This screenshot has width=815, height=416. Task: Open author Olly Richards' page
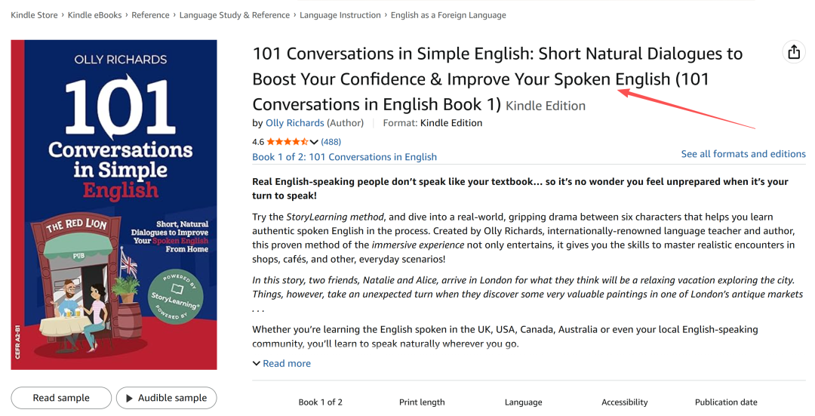[x=295, y=123]
